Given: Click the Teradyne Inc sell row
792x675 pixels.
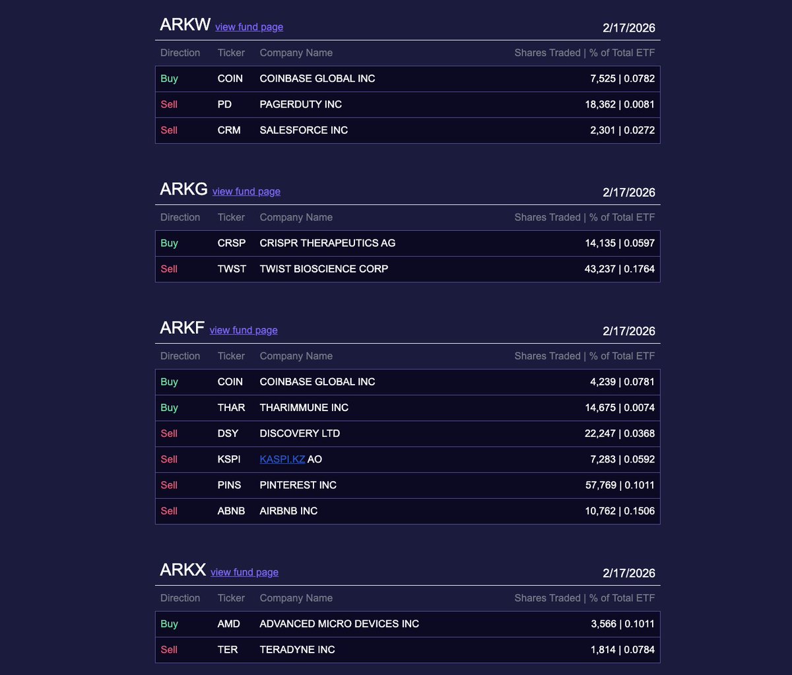Looking at the screenshot, I should [407, 649].
